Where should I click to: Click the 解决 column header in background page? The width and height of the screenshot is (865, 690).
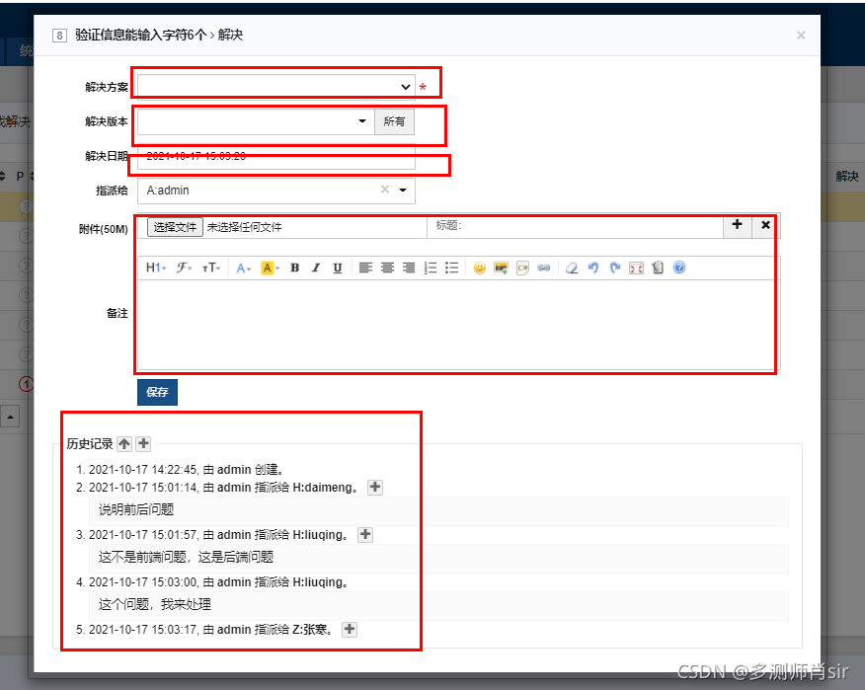pyautogui.click(x=847, y=177)
